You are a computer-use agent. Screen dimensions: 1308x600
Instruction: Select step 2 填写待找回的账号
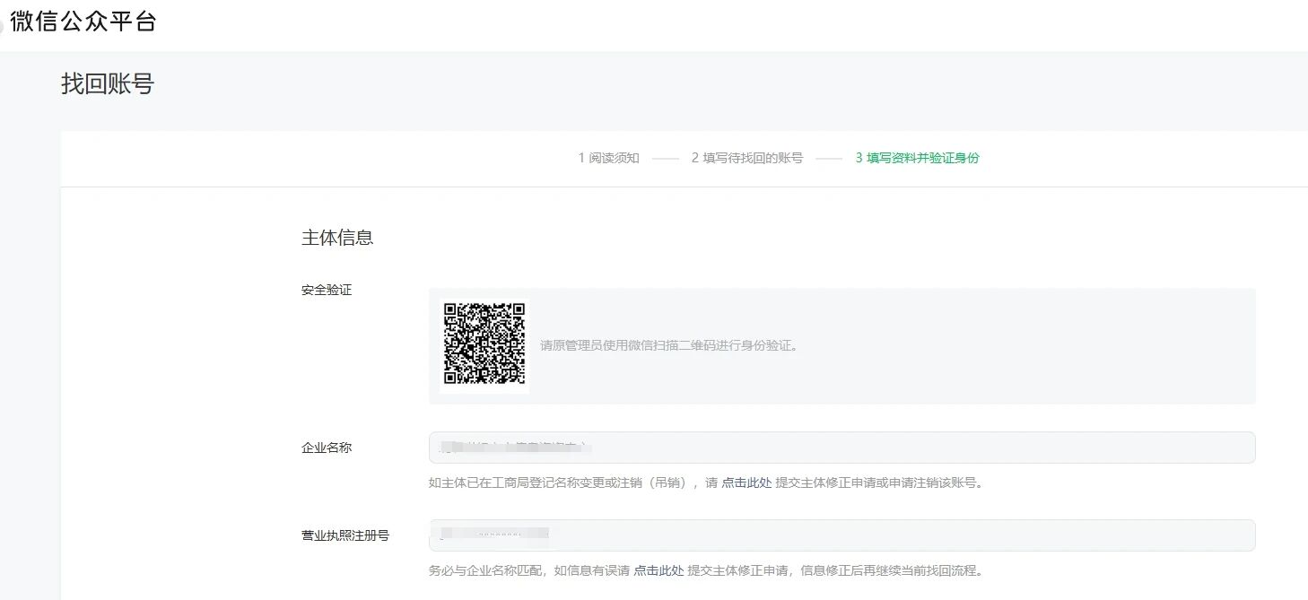746,158
